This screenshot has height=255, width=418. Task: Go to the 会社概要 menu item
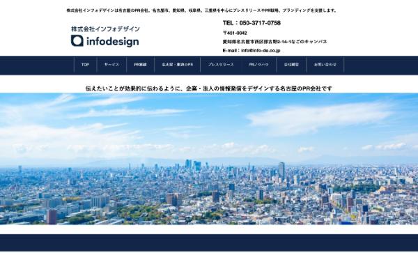pos(291,65)
